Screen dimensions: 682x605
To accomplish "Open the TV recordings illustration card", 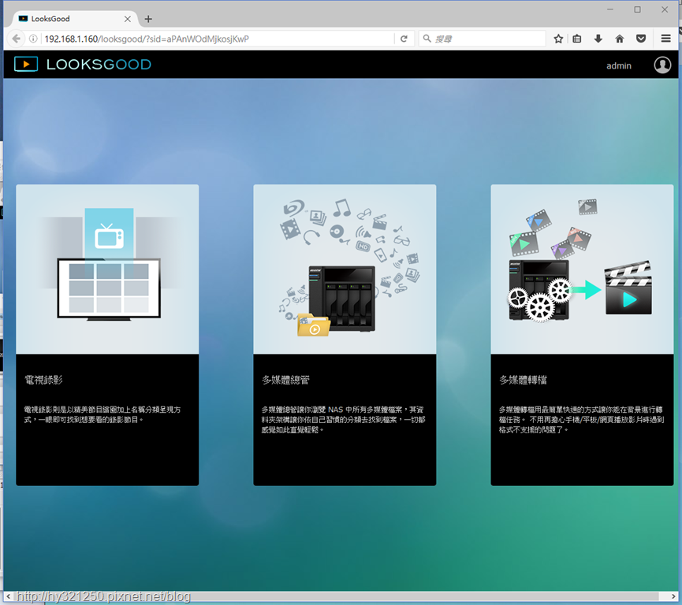I will click(x=107, y=269).
